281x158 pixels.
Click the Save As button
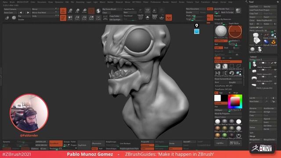point(270,7)
